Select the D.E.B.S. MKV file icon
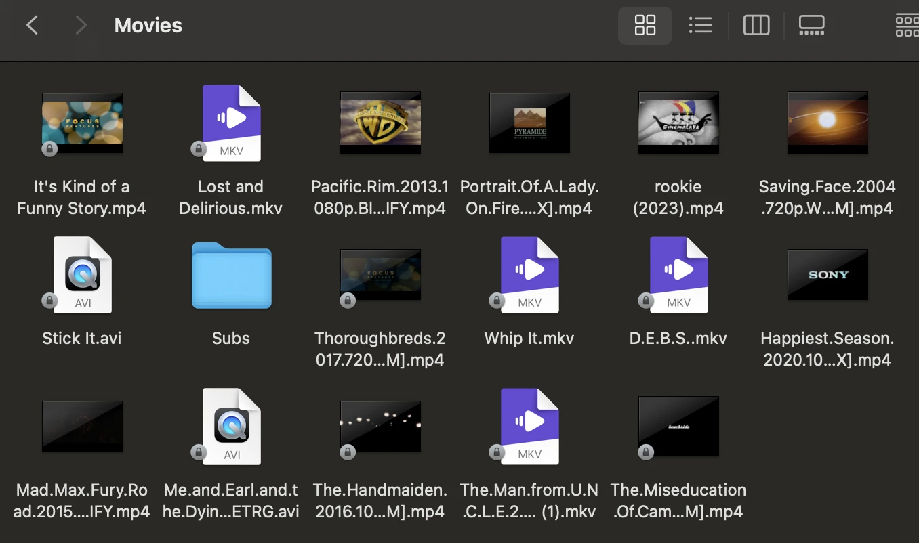This screenshot has width=919, height=543. [x=678, y=274]
